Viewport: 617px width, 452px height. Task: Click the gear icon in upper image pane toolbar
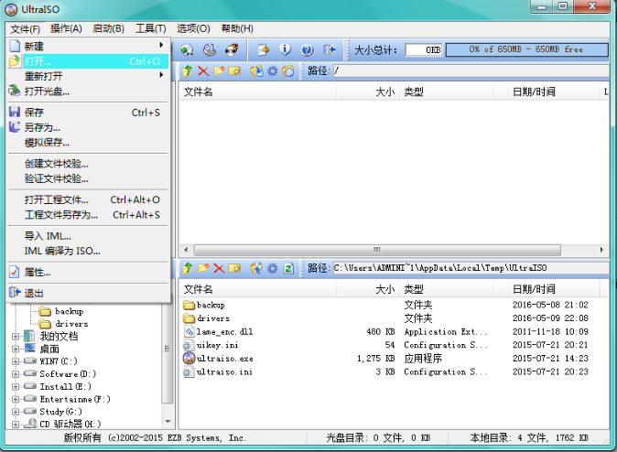(272, 70)
